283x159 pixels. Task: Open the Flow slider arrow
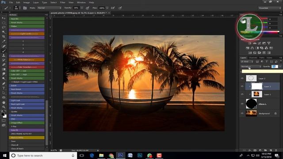pos(107,8)
